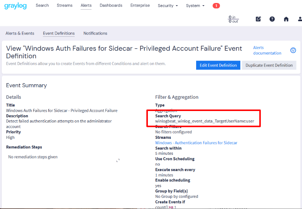
Task: Click the Duplicate Event Definition button
Action: pos(269,65)
